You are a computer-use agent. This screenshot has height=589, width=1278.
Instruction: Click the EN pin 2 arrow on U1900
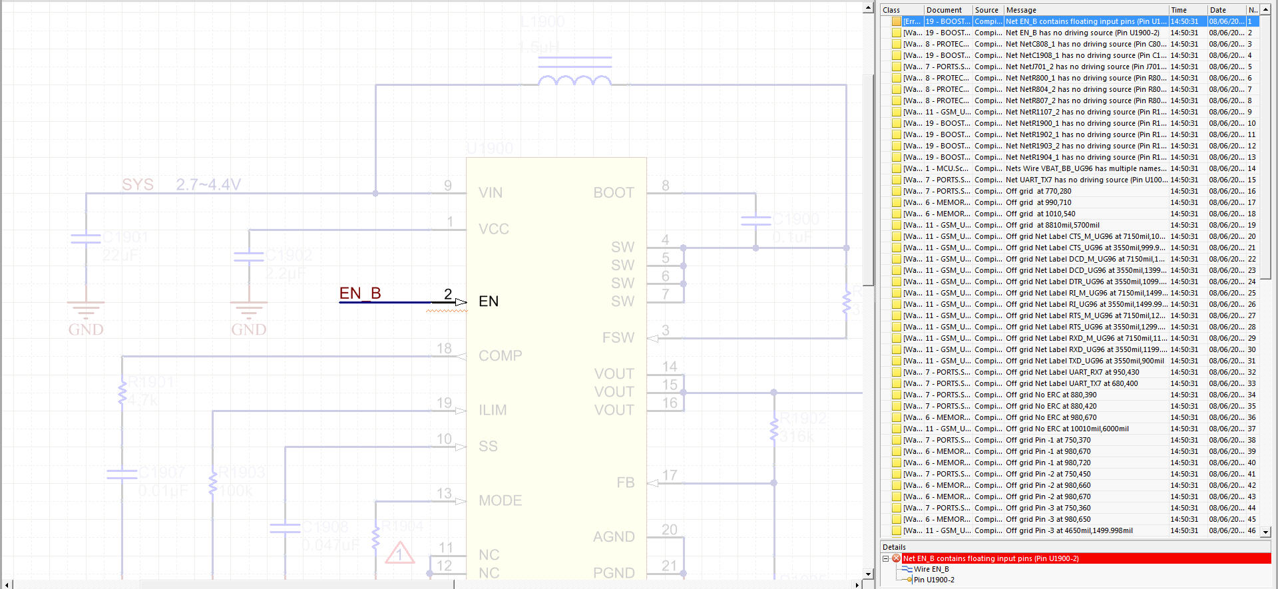point(461,302)
